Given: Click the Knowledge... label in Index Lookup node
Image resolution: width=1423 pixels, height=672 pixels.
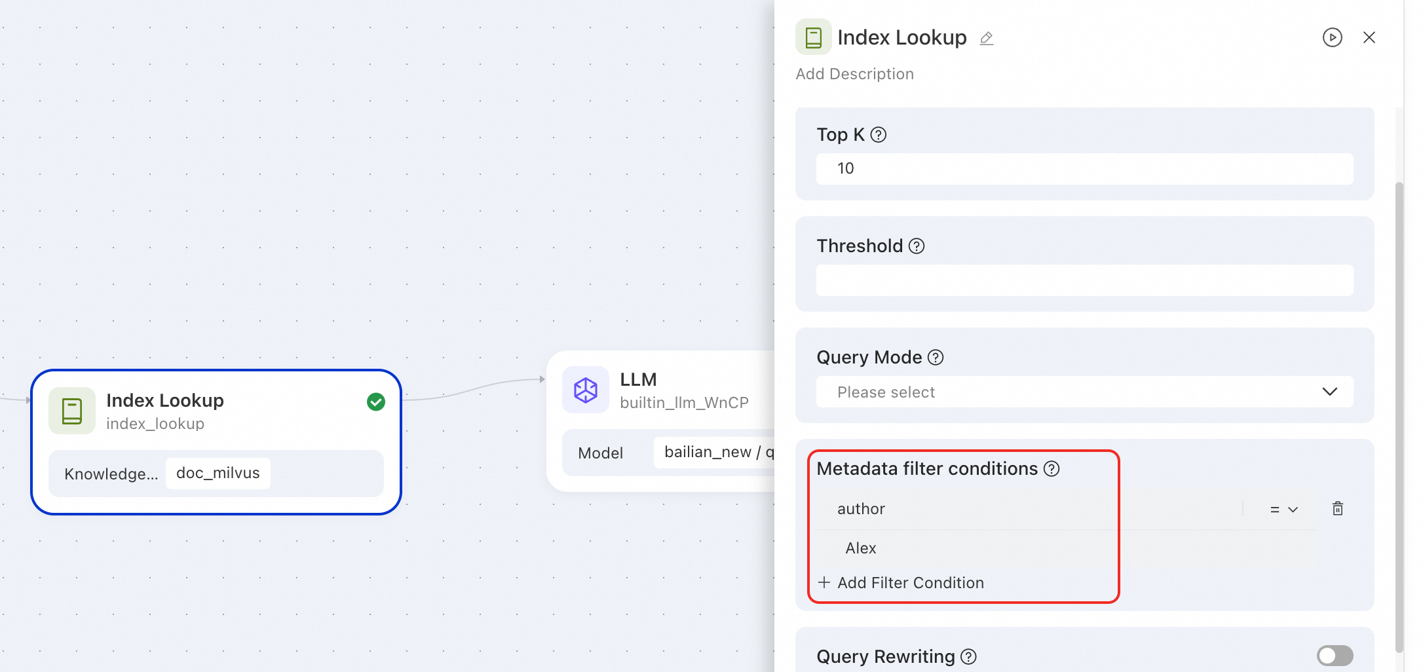Looking at the screenshot, I should tap(111, 474).
